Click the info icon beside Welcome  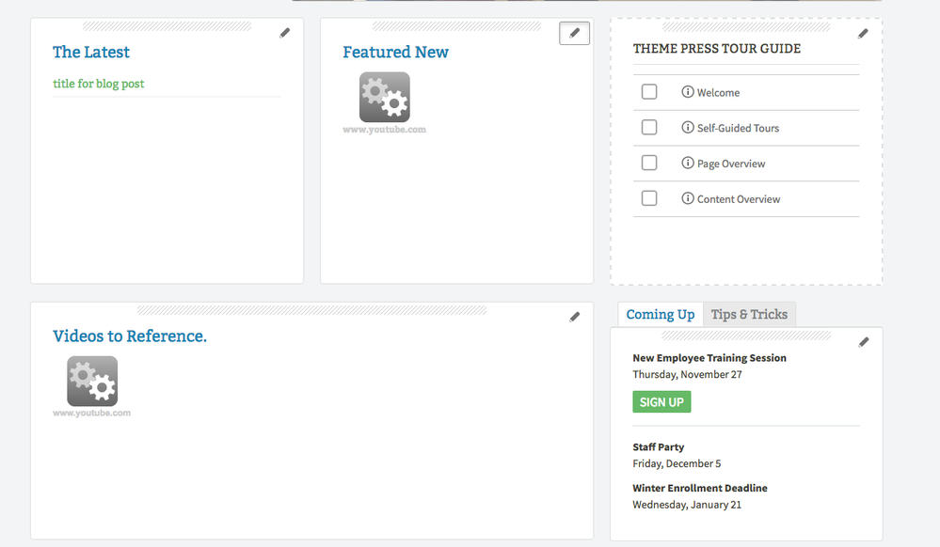pyautogui.click(x=688, y=92)
